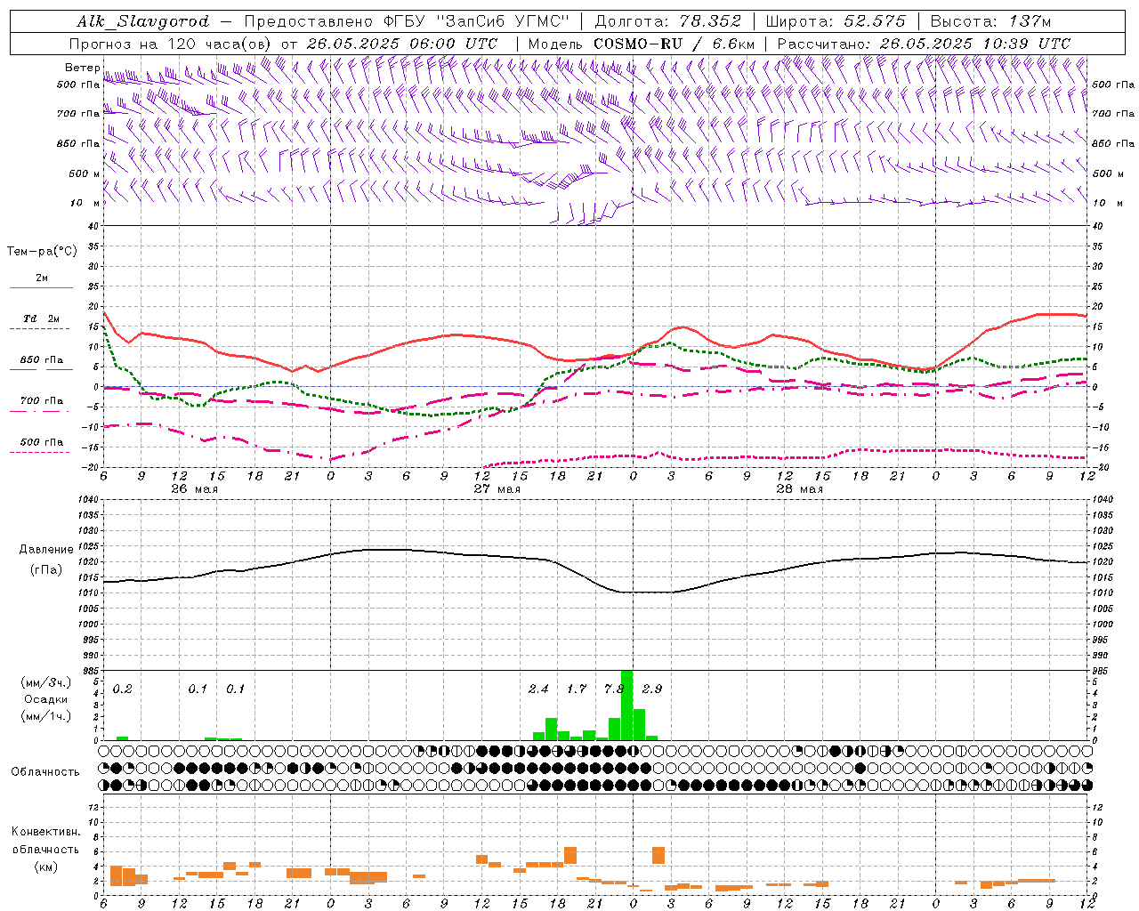Click the '700 гПа' temperature legend entry

pyautogui.click(x=41, y=401)
